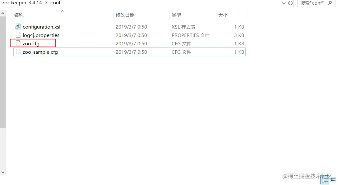Click 1 KB size of zoo.cfg row

point(239,44)
